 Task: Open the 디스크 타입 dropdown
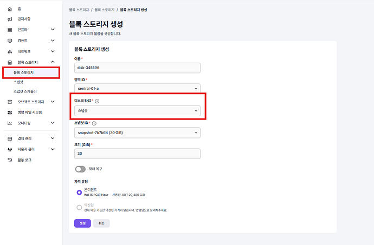(137, 111)
